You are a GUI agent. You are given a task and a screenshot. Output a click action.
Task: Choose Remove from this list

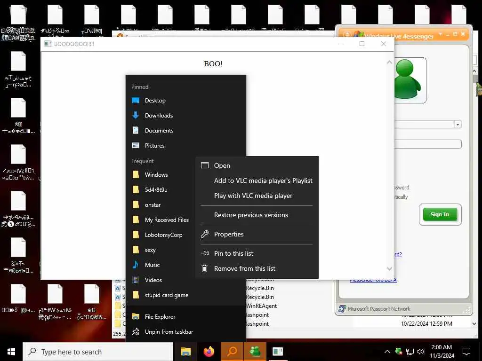(x=257, y=268)
